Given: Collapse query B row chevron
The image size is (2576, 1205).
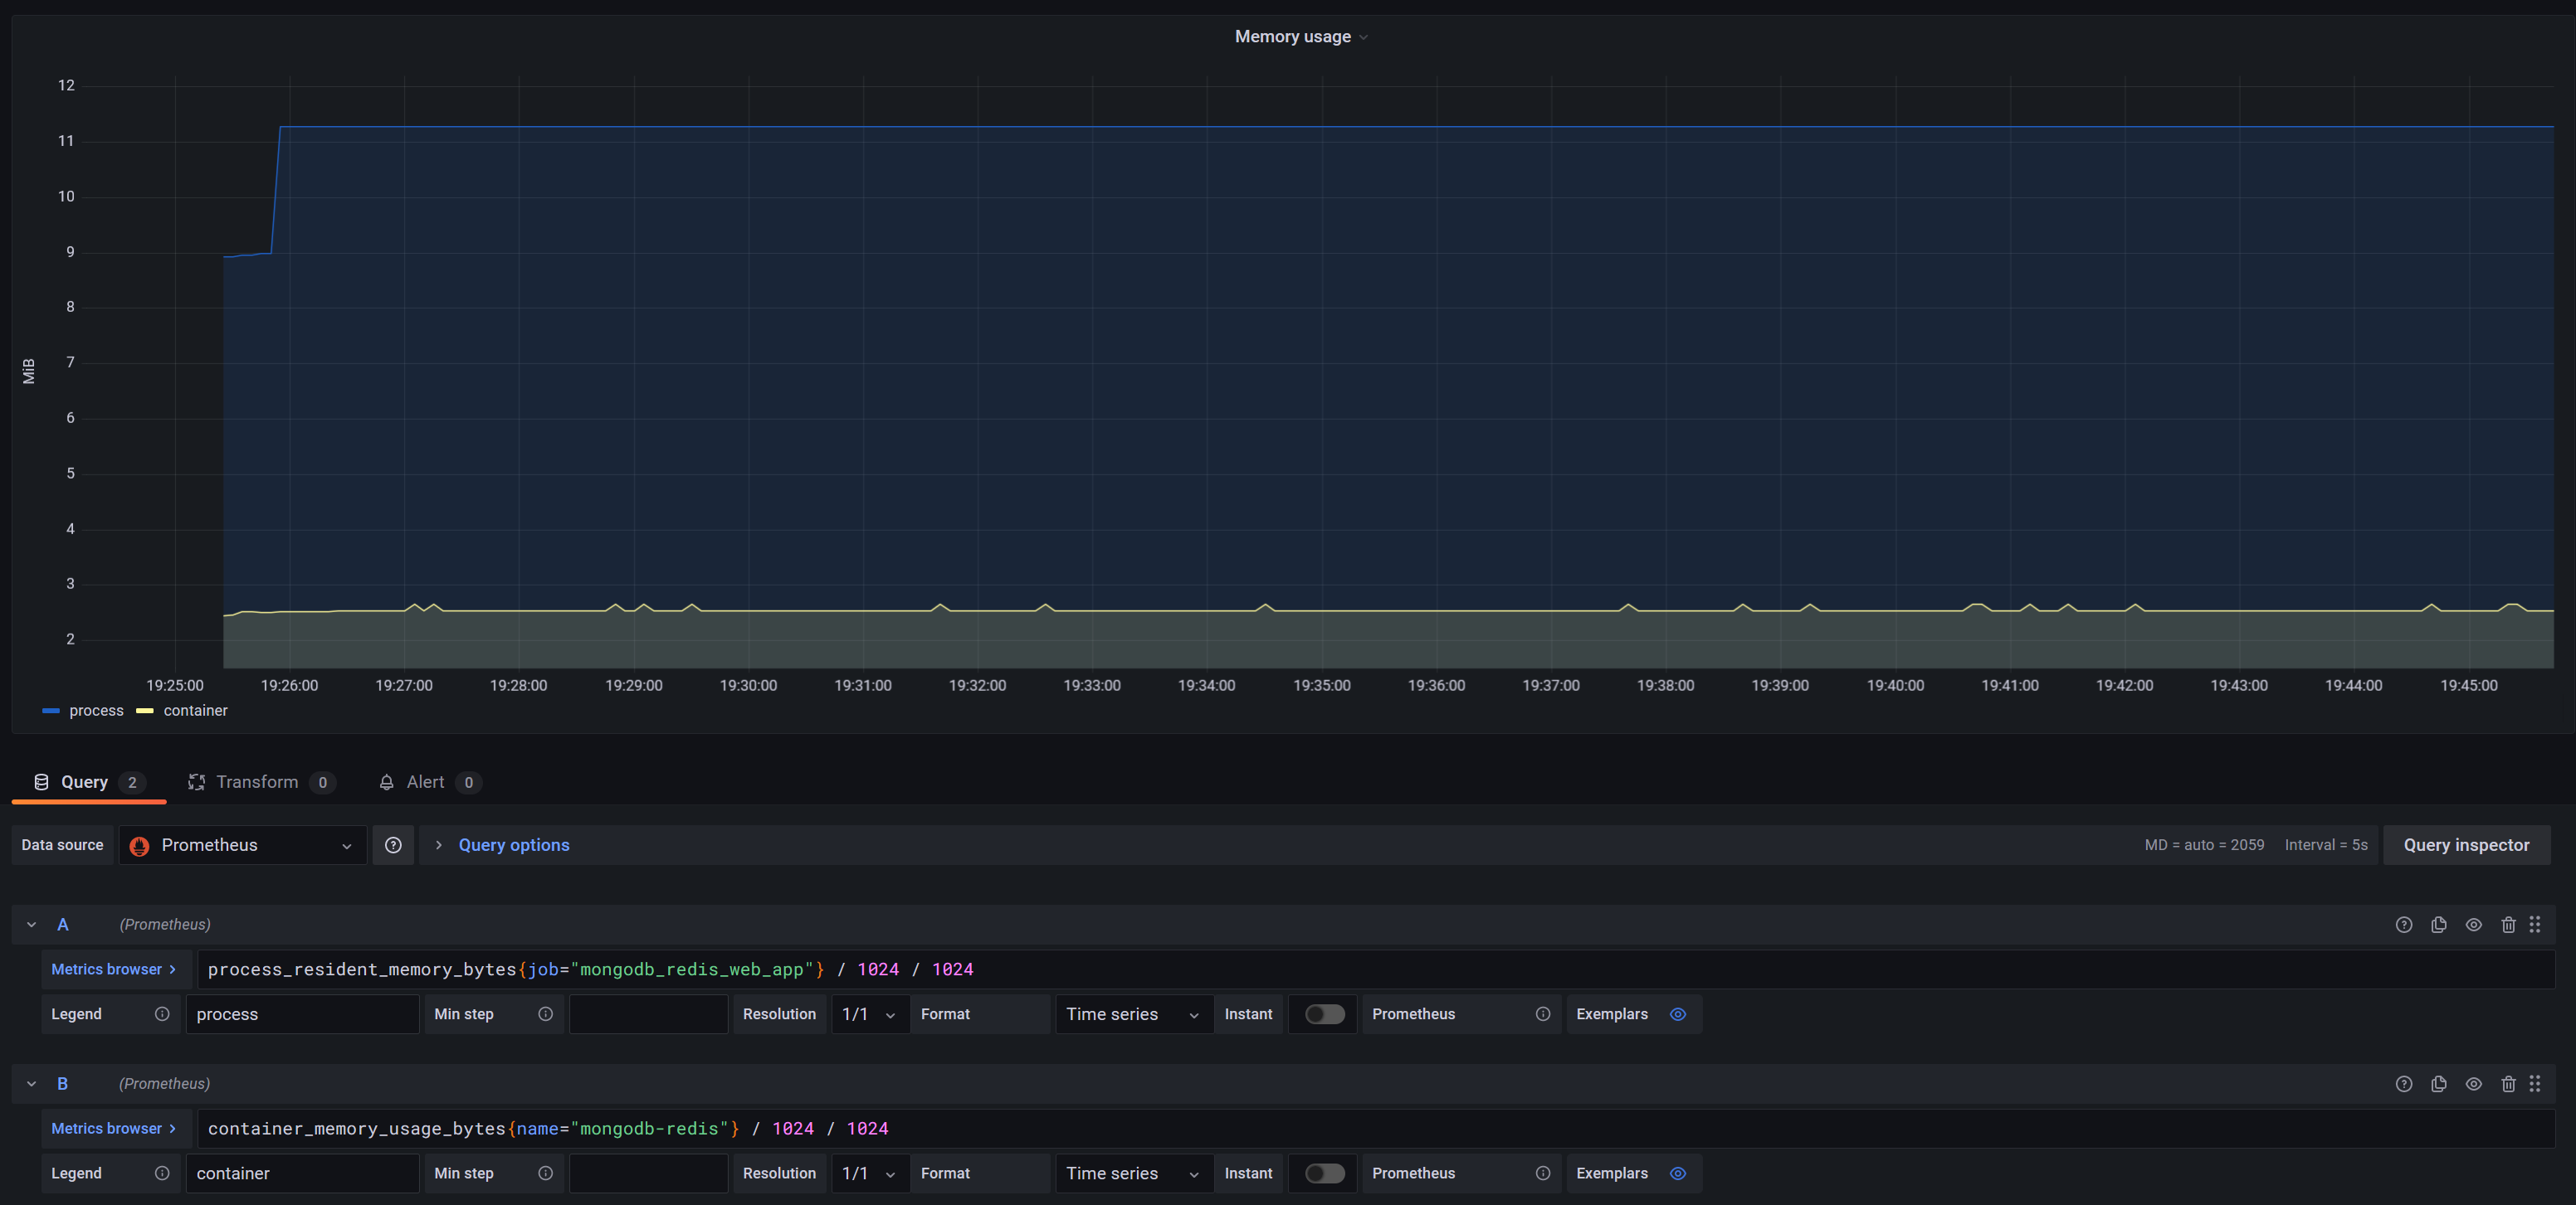Looking at the screenshot, I should click(32, 1083).
